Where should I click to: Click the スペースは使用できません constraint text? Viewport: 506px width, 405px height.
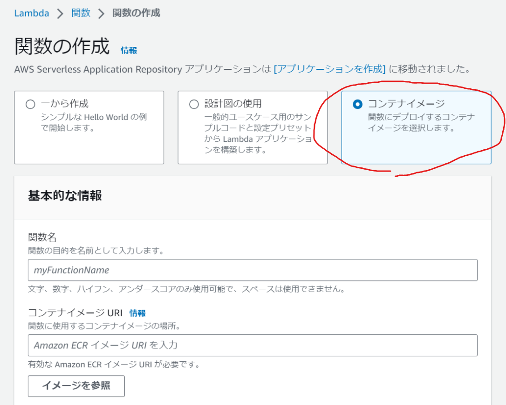click(294, 289)
